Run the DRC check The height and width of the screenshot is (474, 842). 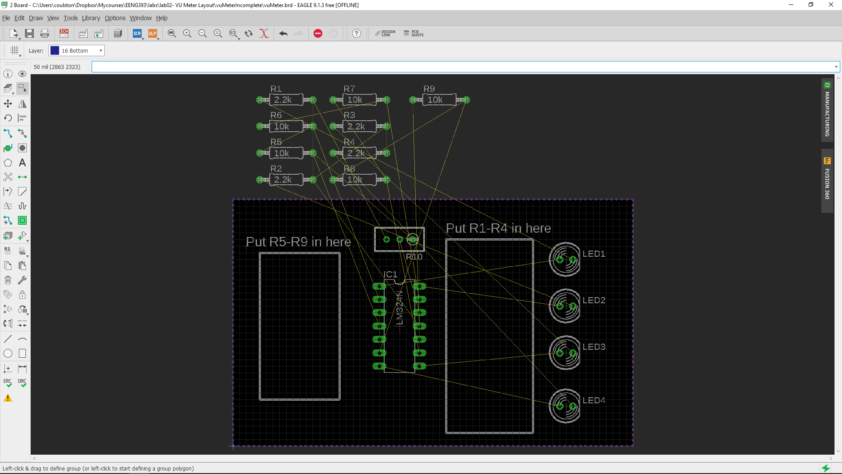pos(22,383)
